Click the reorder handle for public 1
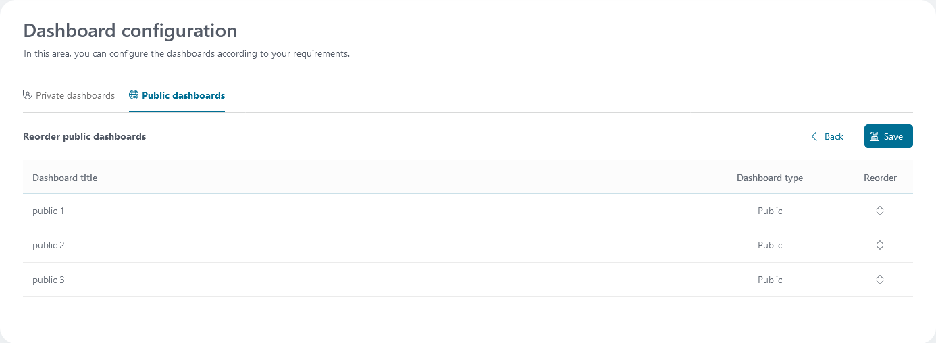Image resolution: width=936 pixels, height=343 pixels. 880,211
